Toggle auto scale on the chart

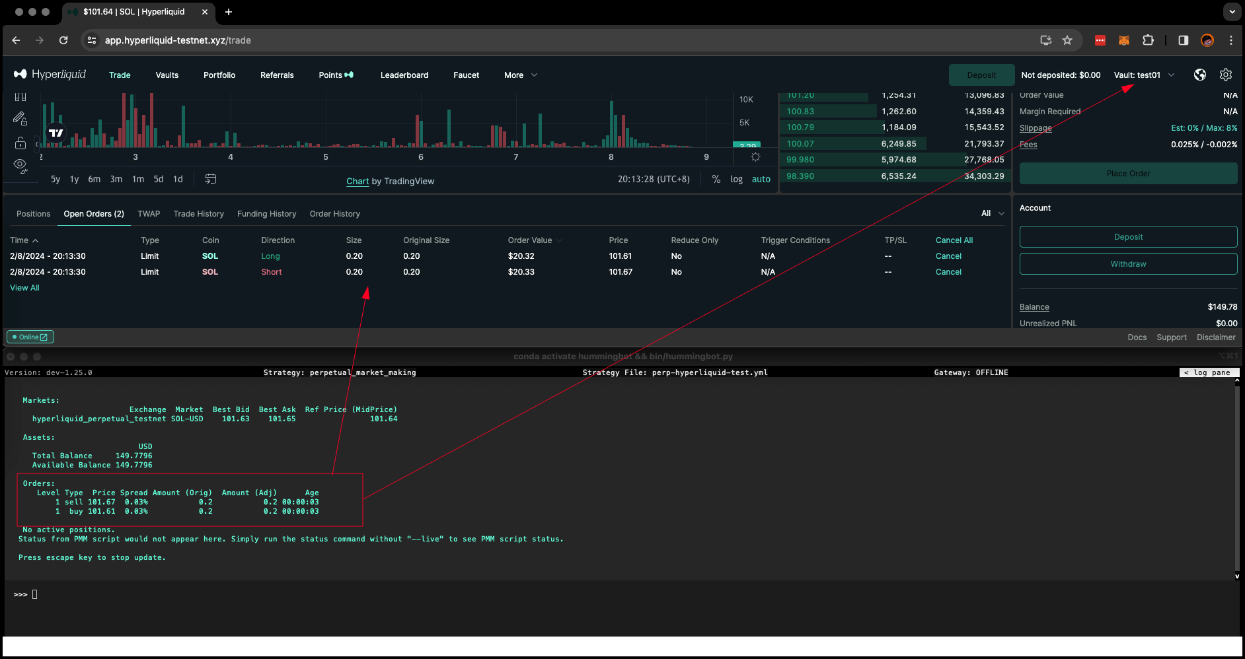pyautogui.click(x=761, y=179)
